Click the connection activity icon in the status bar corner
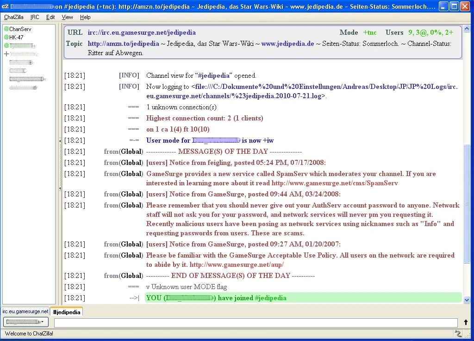Image resolution: width=474 pixels, height=341 pixels. point(458,333)
